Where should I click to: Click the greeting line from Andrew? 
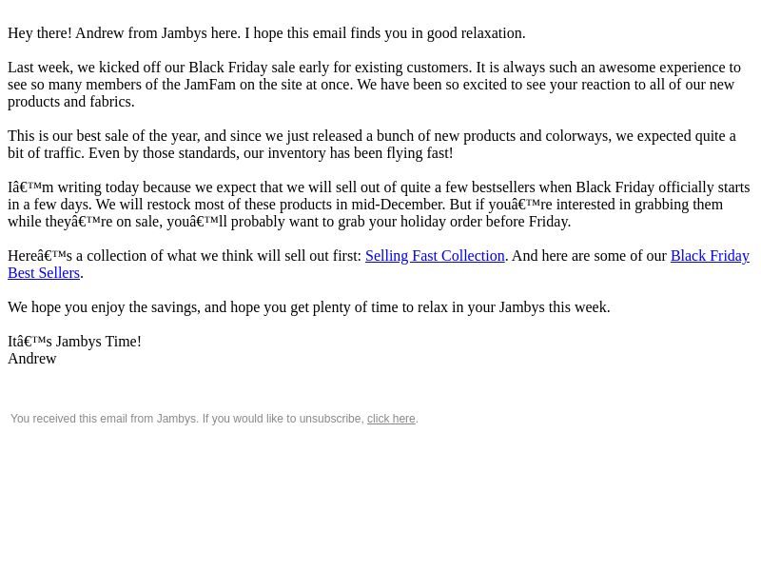tap(266, 33)
